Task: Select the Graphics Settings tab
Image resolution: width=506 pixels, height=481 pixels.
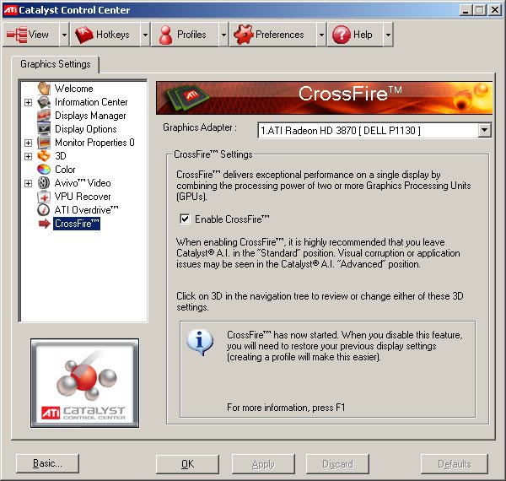Action: (x=56, y=64)
